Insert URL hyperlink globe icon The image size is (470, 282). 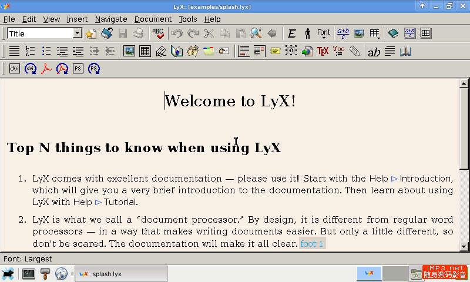307,51
